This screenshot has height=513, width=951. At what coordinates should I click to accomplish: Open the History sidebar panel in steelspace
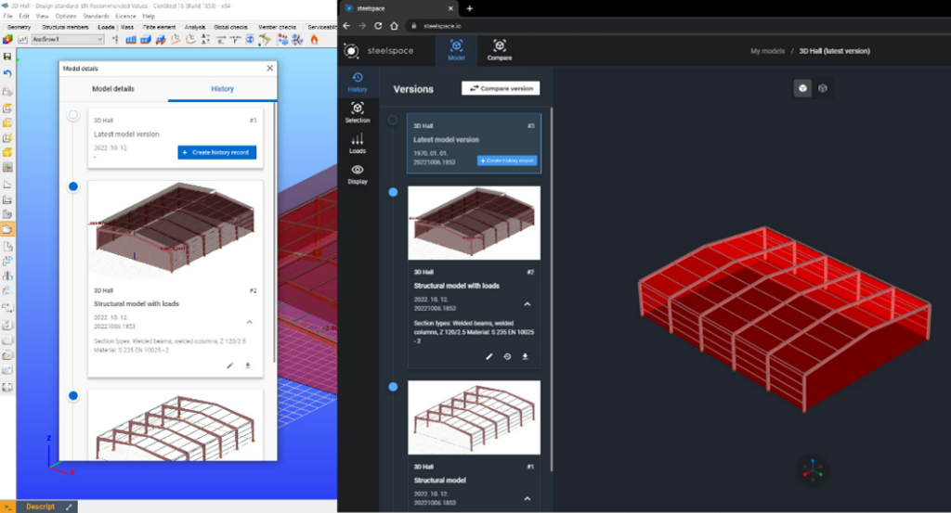[358, 82]
